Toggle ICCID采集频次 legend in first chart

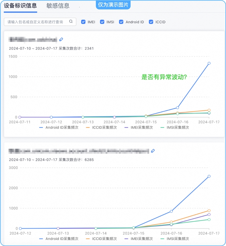tap(102, 128)
